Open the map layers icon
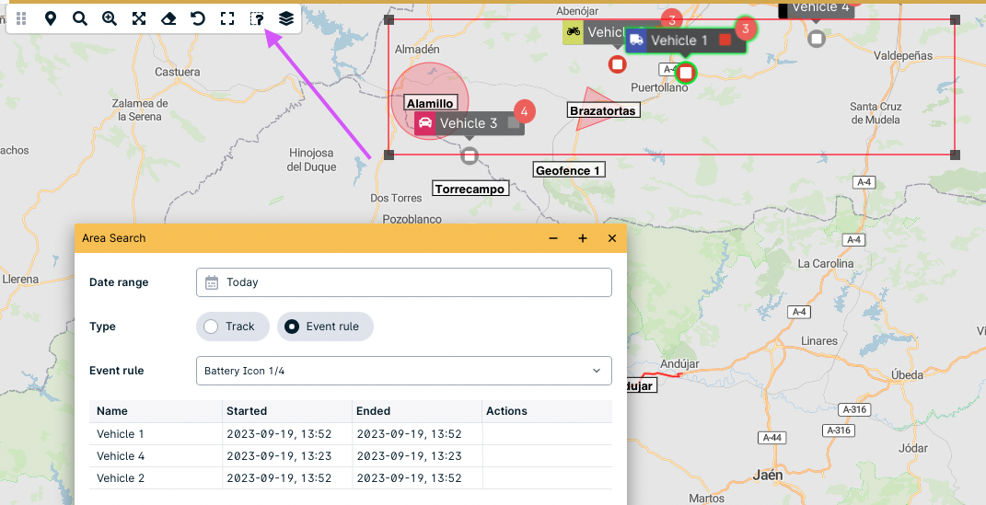986x505 pixels. [286, 18]
